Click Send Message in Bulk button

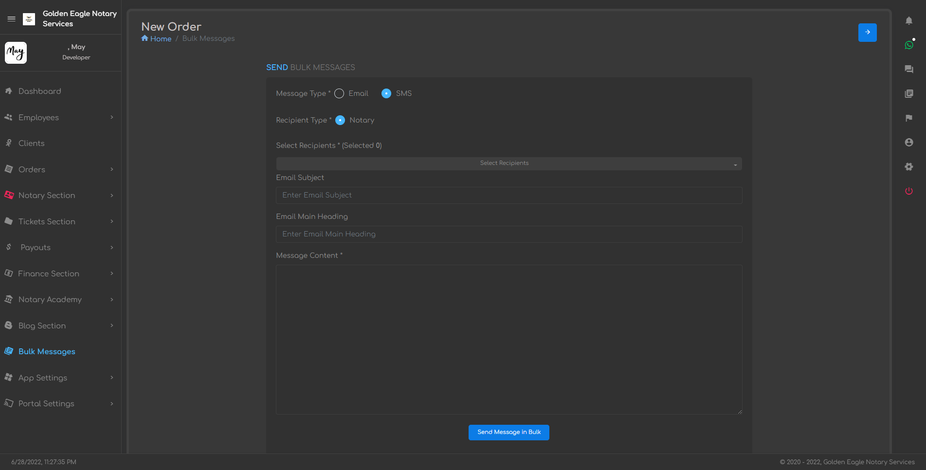pos(509,433)
